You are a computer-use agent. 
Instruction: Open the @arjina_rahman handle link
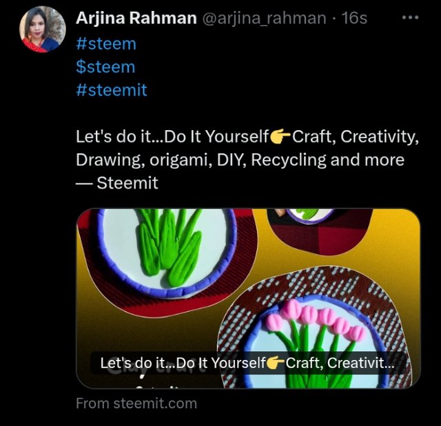pos(263,19)
